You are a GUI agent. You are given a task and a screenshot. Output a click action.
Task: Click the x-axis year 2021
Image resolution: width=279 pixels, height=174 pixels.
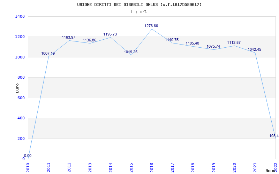click(255, 168)
